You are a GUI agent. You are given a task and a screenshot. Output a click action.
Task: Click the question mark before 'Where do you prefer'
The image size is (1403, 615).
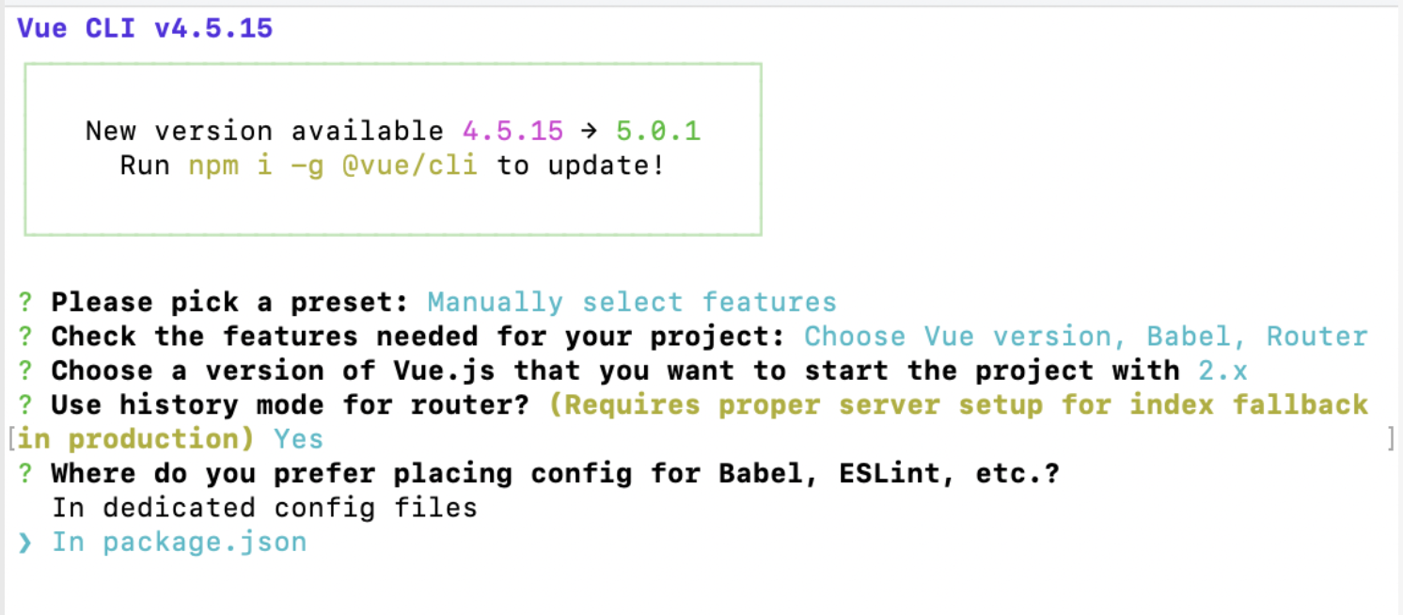pyautogui.click(x=25, y=473)
